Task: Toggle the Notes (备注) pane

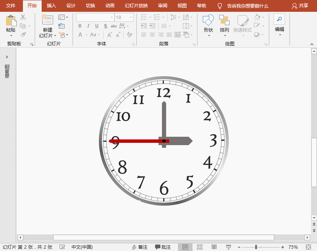Action: coord(139,247)
